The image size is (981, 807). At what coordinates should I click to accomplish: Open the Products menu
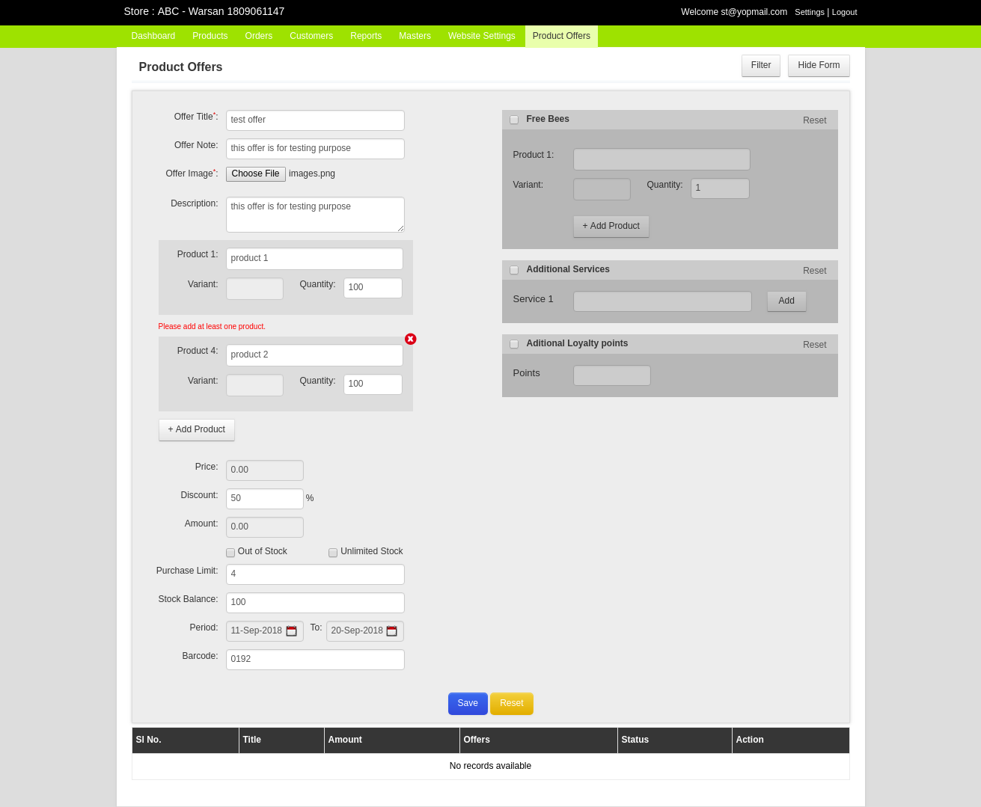(210, 36)
